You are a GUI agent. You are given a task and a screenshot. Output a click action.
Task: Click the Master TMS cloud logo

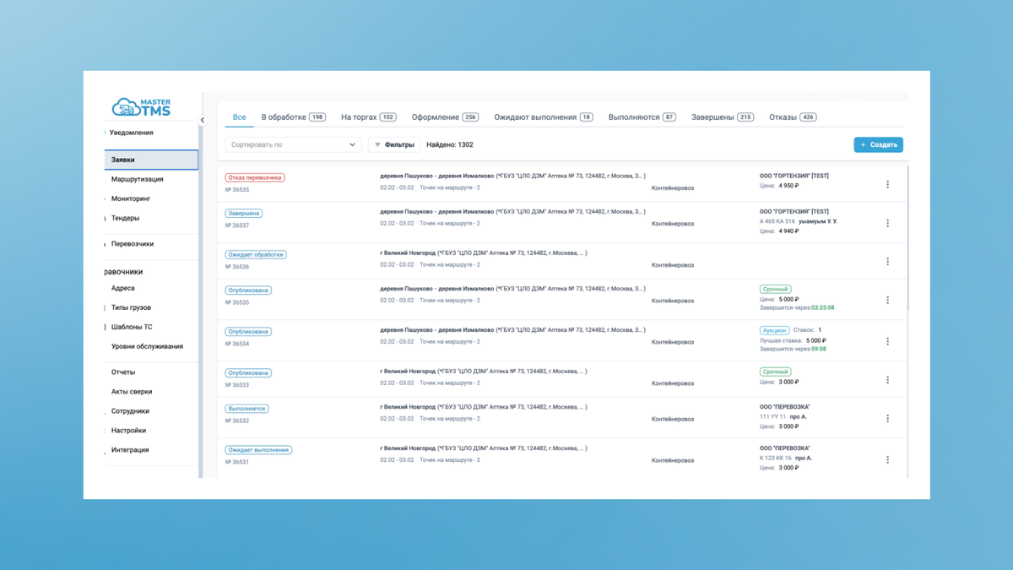141,107
